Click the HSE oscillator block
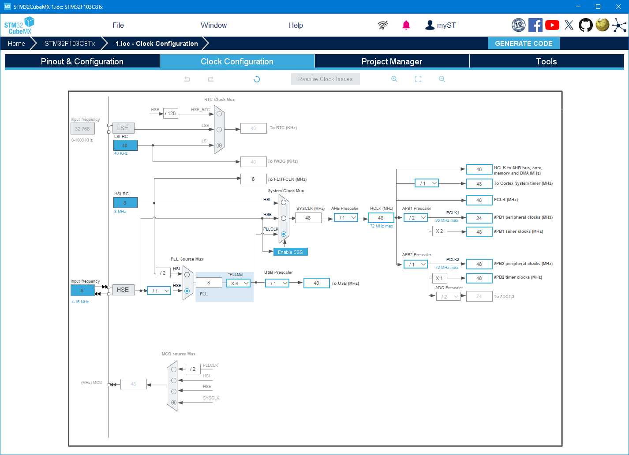The width and height of the screenshot is (629, 455). click(123, 290)
